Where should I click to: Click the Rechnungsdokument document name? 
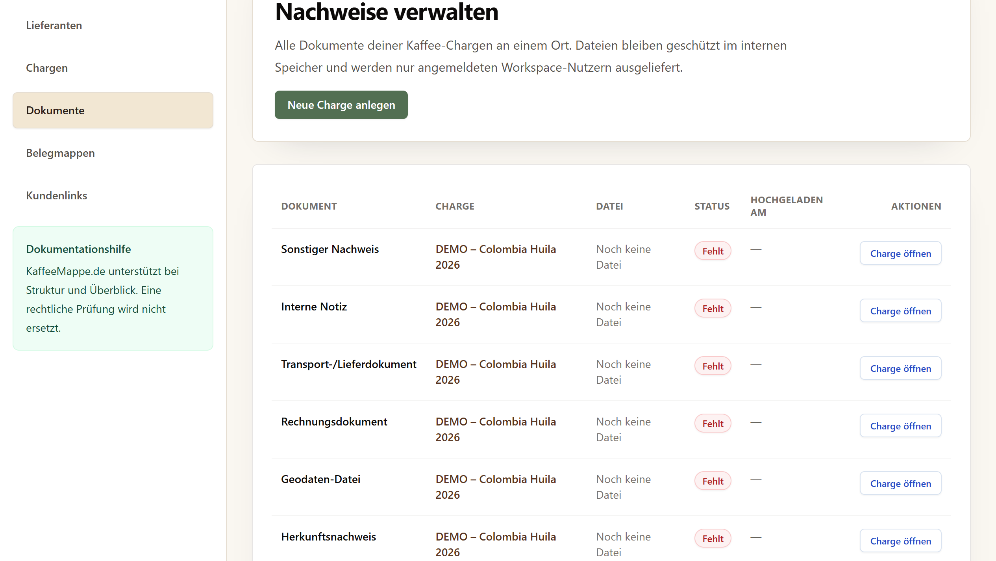point(334,422)
